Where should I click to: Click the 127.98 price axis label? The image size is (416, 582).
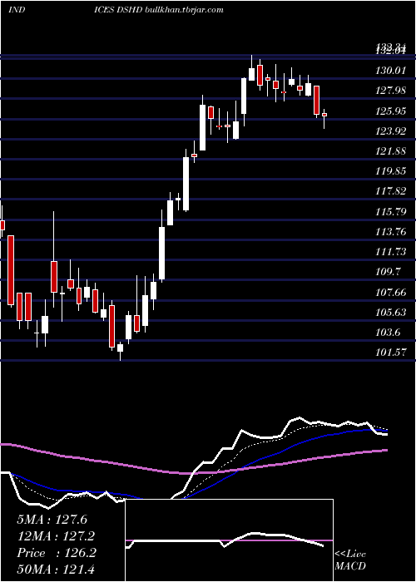pyautogui.click(x=390, y=90)
